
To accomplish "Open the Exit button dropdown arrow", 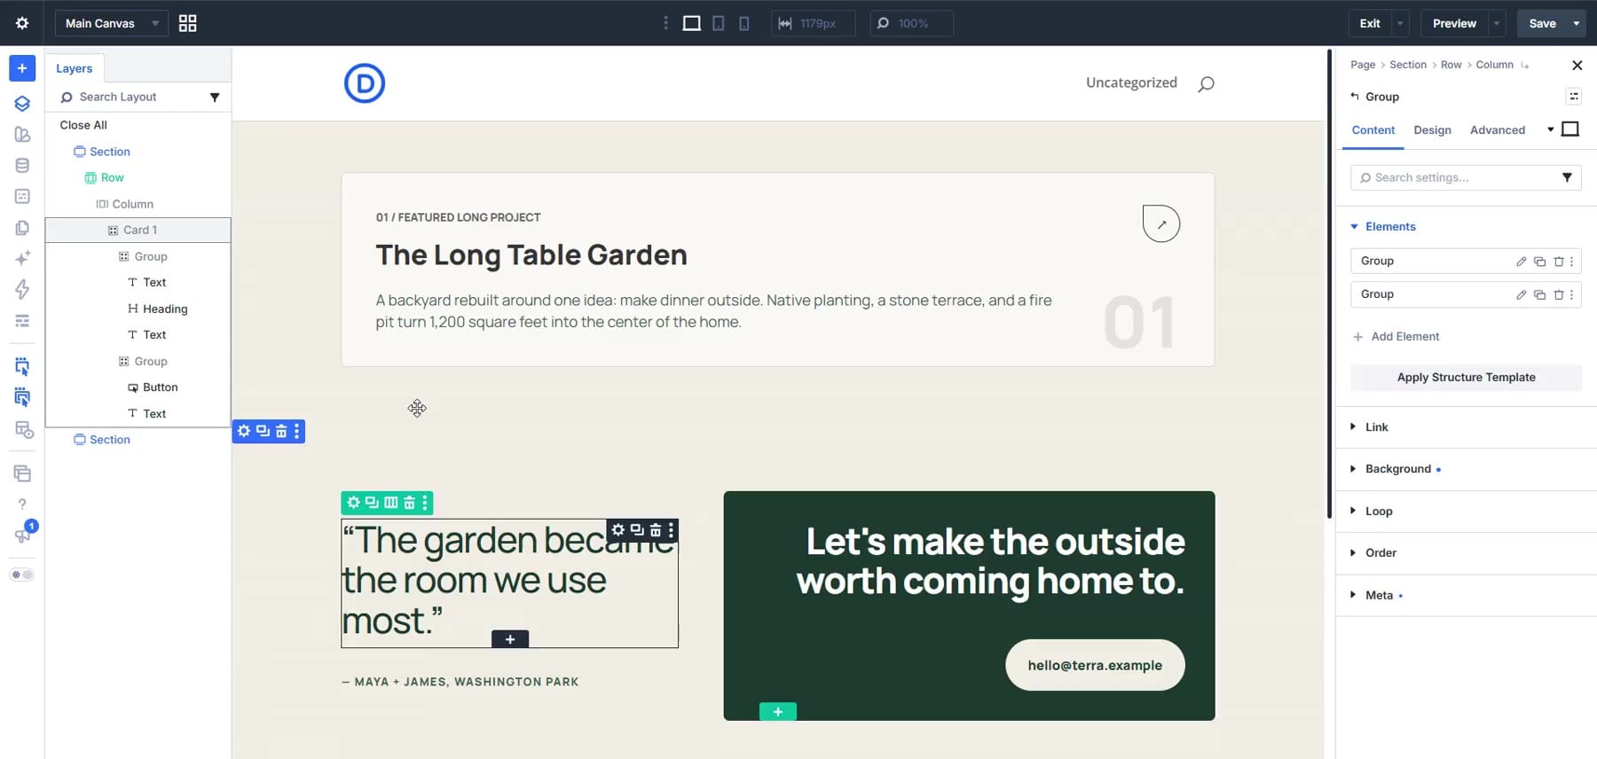I will 1400,23.
